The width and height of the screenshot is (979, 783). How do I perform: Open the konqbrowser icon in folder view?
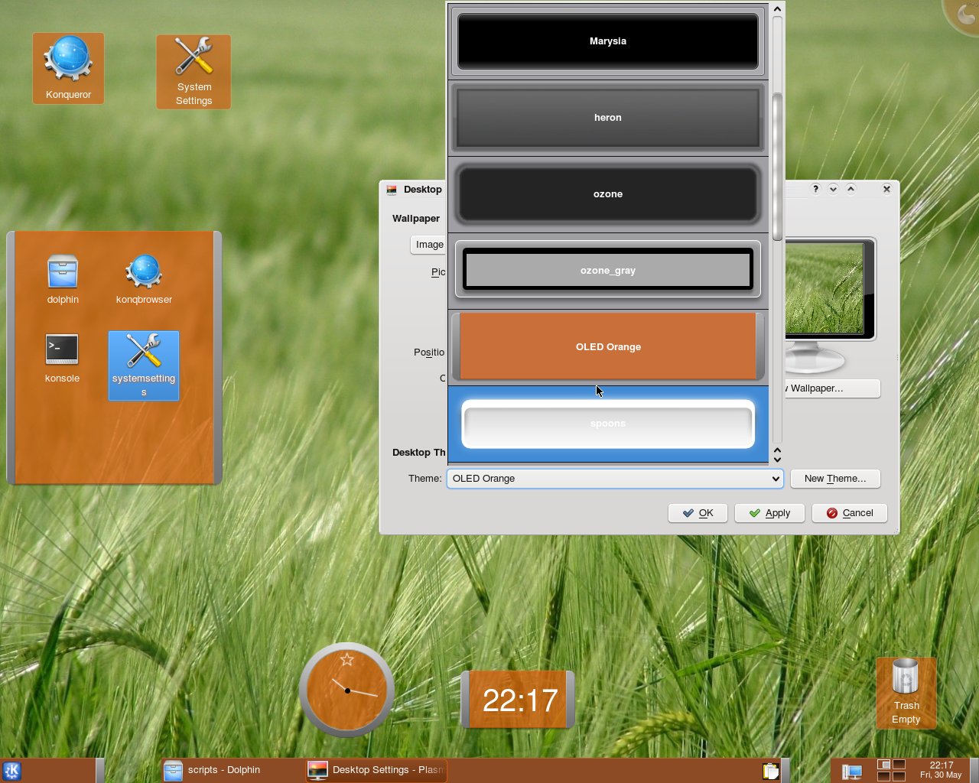click(144, 280)
